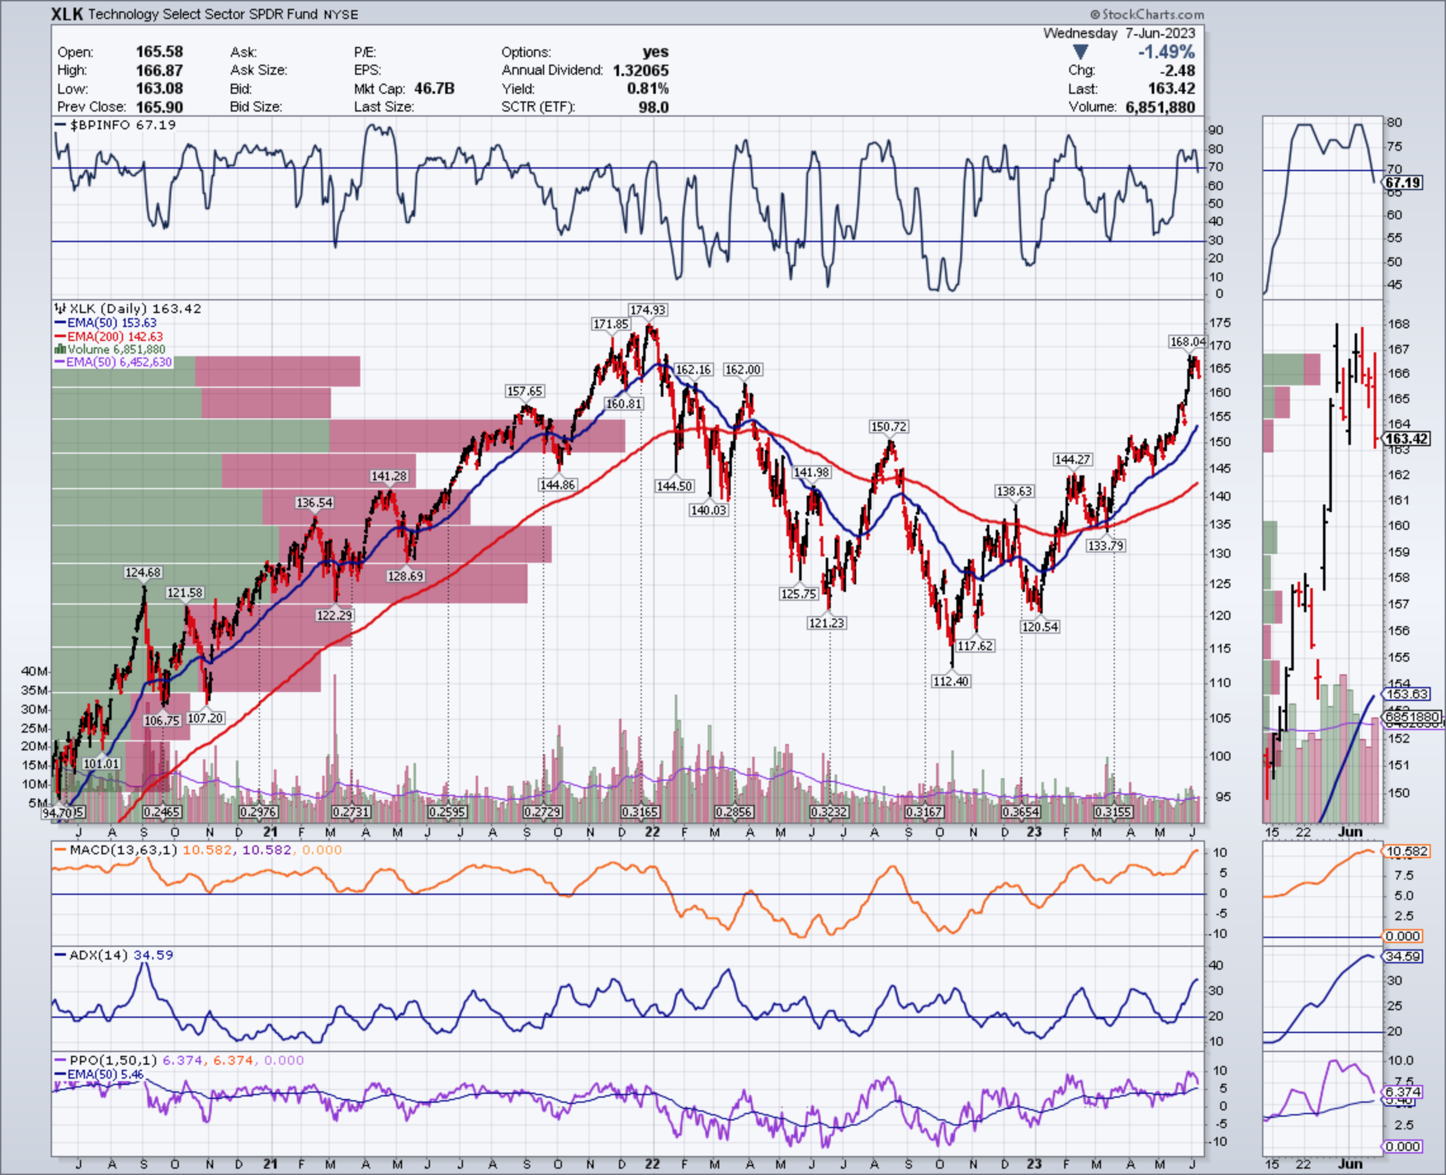Click the 6.374 PPO value tag on zoom panel

1403,1092
